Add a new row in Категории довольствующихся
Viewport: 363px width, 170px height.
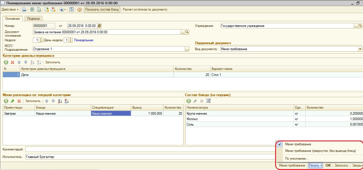click(x=6, y=62)
